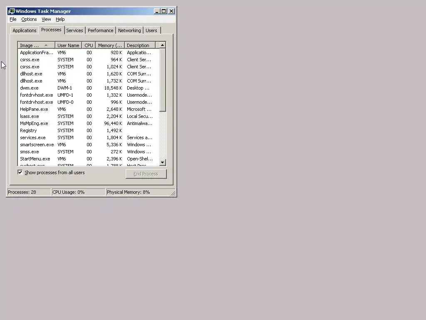The width and height of the screenshot is (426, 320).
Task: Select the dwm.exe process
Action: point(88,88)
